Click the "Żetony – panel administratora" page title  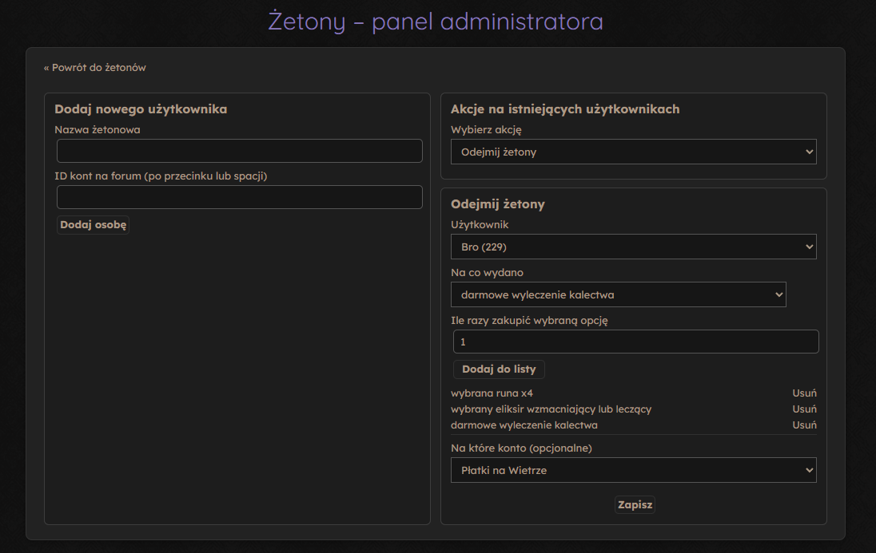click(x=436, y=22)
